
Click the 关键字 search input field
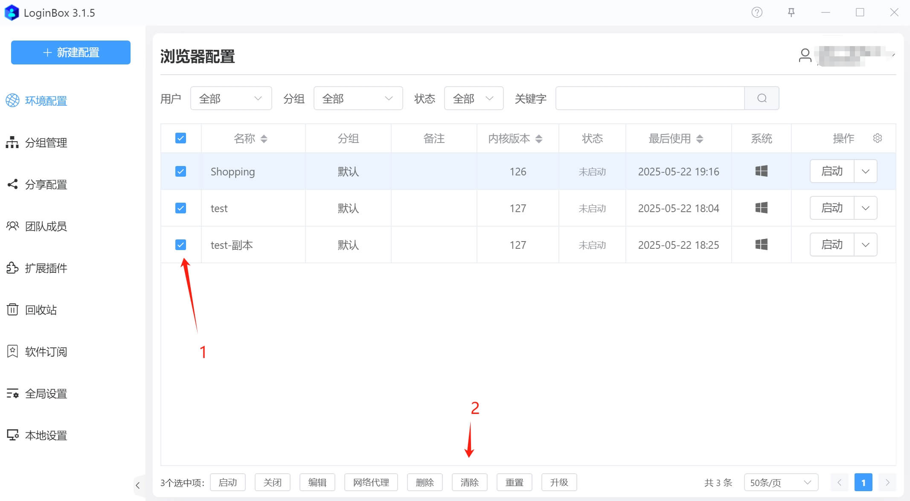pyautogui.click(x=649, y=99)
